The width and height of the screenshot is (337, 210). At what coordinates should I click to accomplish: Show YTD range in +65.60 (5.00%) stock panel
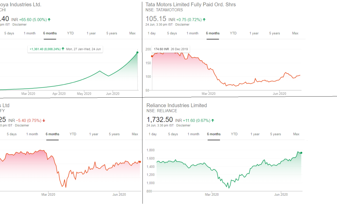coord(70,33)
